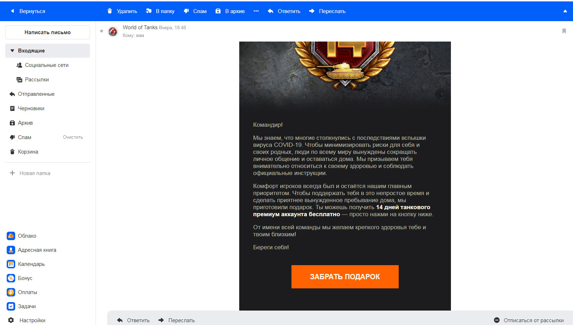The image size is (573, 325).
Task: Click the World of Tanks sender avatar
Action: coord(113,31)
